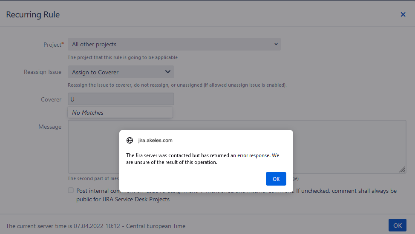Image resolution: width=415 pixels, height=234 pixels.
Task: Focus the Coverer input field containing 'U'
Action: click(x=121, y=99)
